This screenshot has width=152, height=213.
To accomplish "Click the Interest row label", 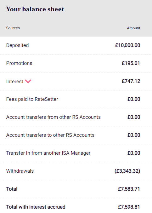I will pos(15,81).
